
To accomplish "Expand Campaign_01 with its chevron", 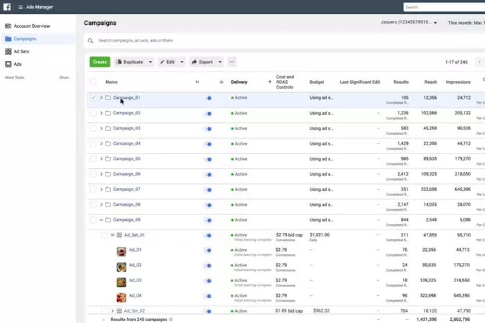I will pos(101,98).
